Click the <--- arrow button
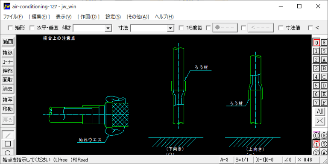 click(261, 28)
